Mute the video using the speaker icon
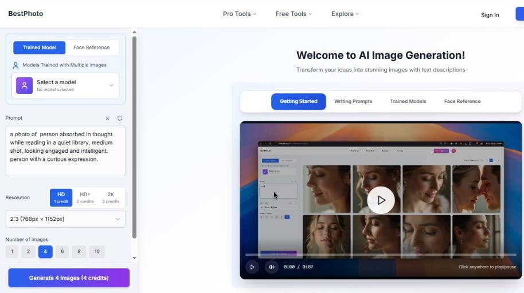Screen dimensions: 524x293 point(271,267)
